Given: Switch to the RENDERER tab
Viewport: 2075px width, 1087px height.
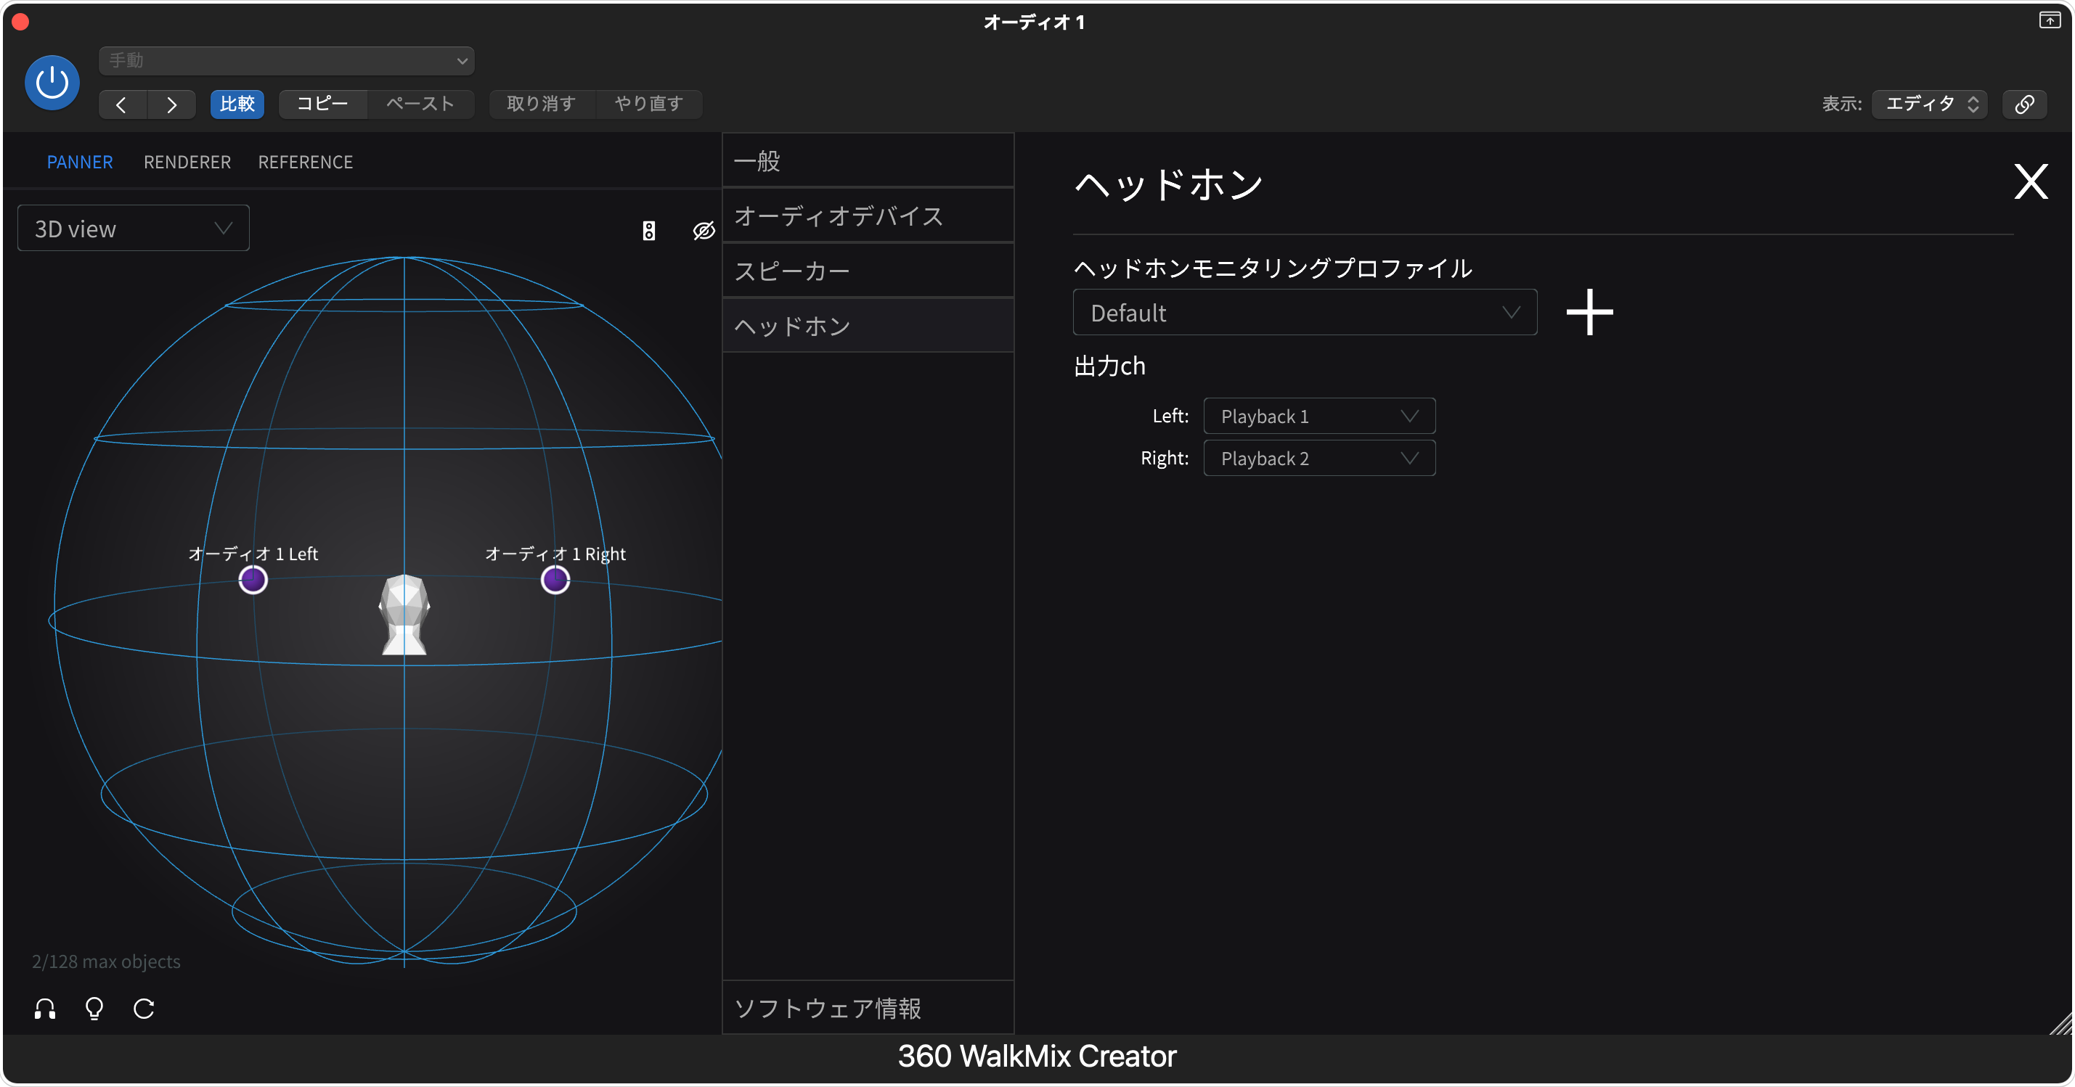Looking at the screenshot, I should coord(187,162).
